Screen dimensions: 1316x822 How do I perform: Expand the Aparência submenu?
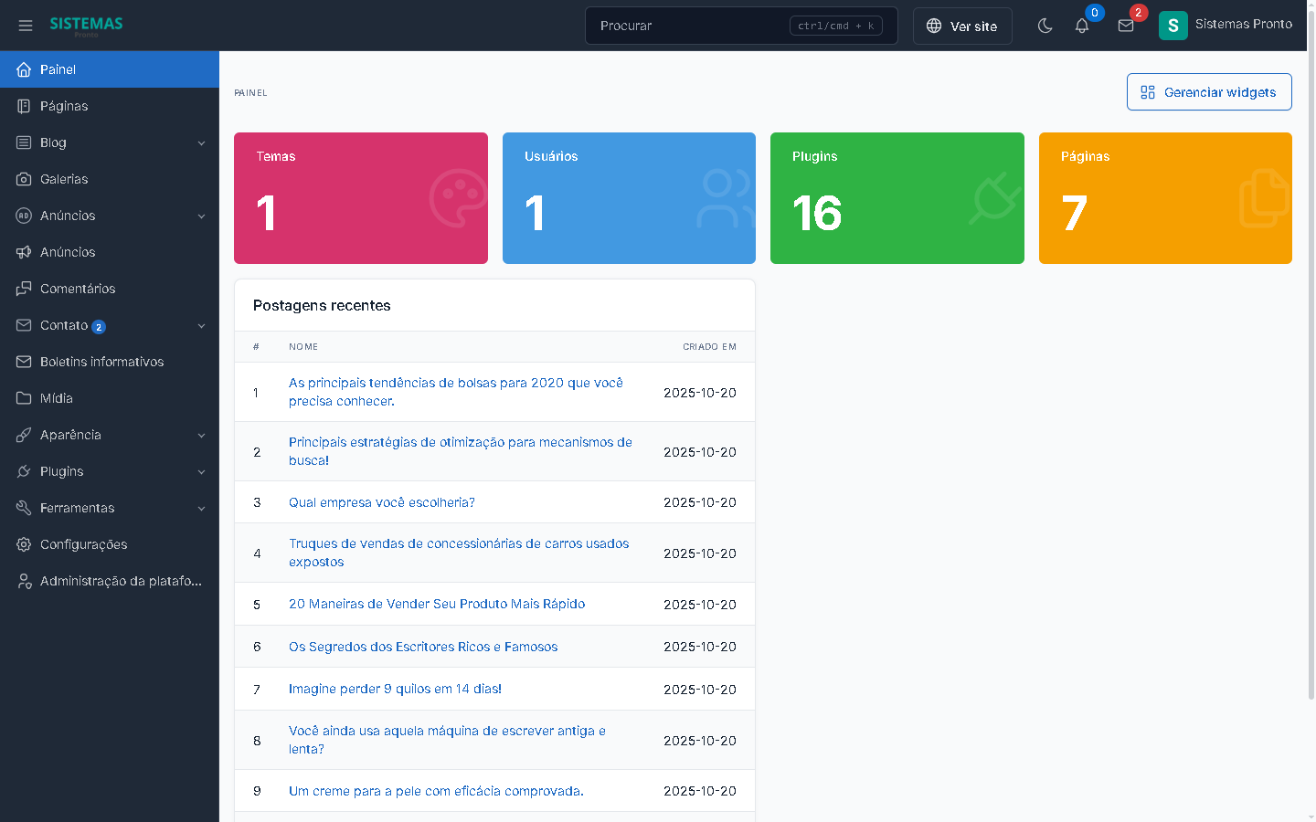(201, 436)
